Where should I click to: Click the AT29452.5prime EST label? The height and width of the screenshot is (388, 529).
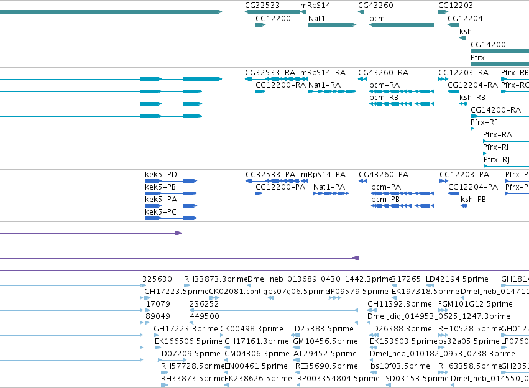pos(325,354)
